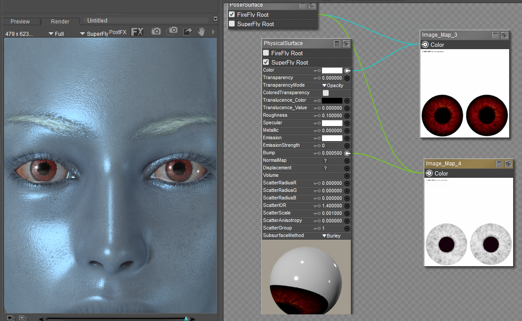The width and height of the screenshot is (522, 321).
Task: Open the Full resolution dropdown
Action: pyautogui.click(x=56, y=34)
